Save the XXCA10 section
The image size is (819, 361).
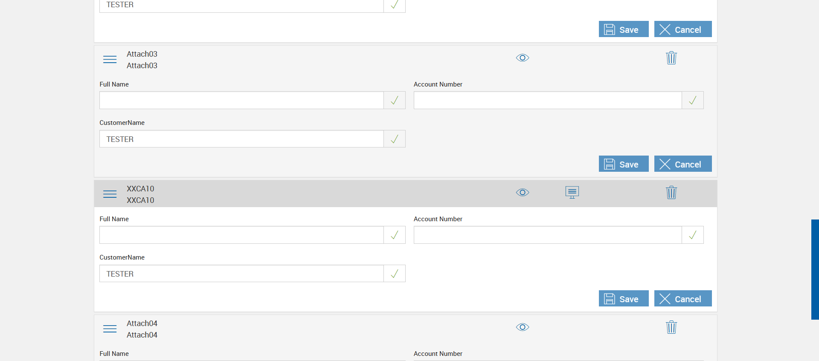[623, 299]
